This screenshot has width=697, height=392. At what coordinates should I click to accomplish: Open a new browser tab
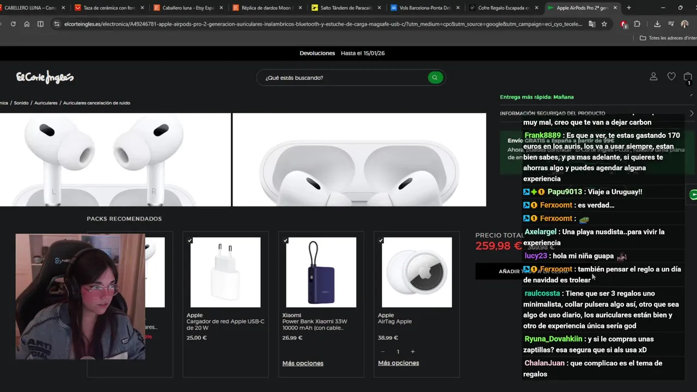click(x=629, y=8)
